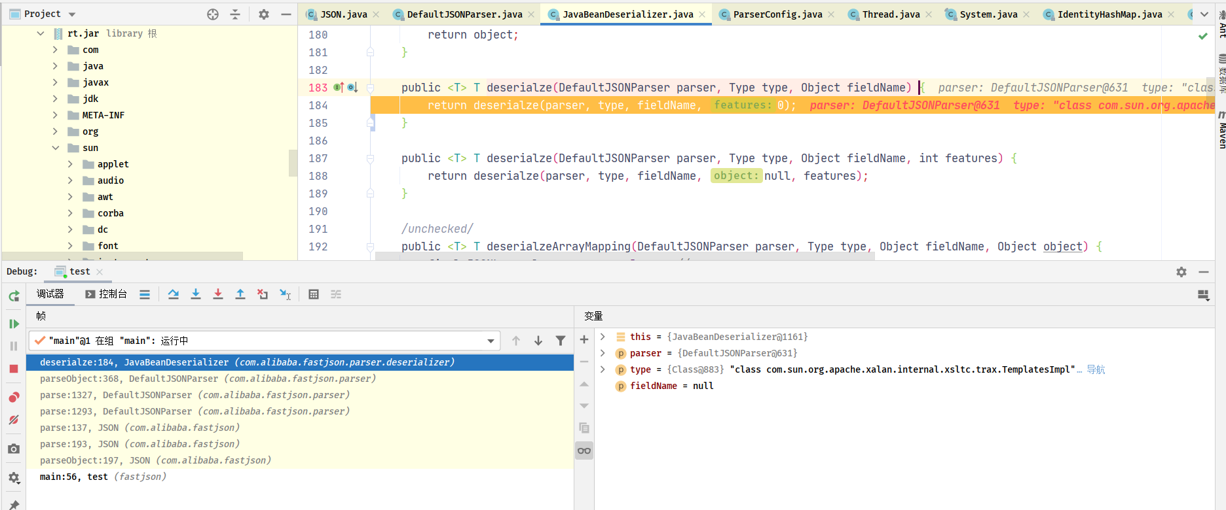Force step into
The width and height of the screenshot is (1226, 510).
click(x=218, y=294)
